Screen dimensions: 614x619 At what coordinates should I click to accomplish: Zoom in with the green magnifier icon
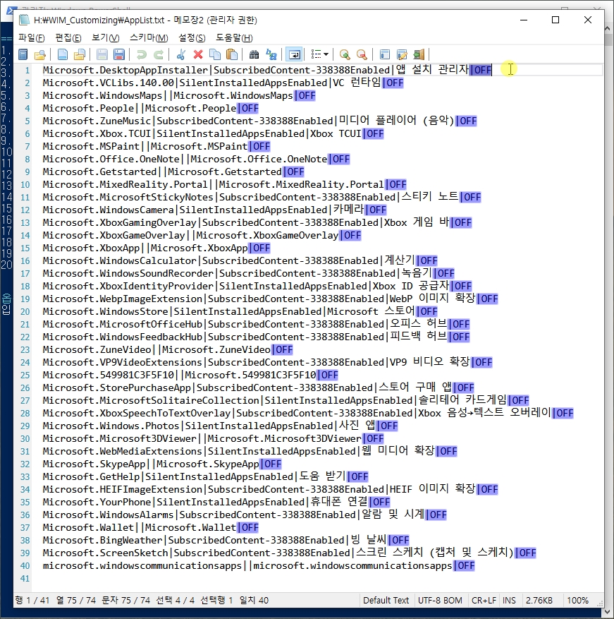coord(345,54)
